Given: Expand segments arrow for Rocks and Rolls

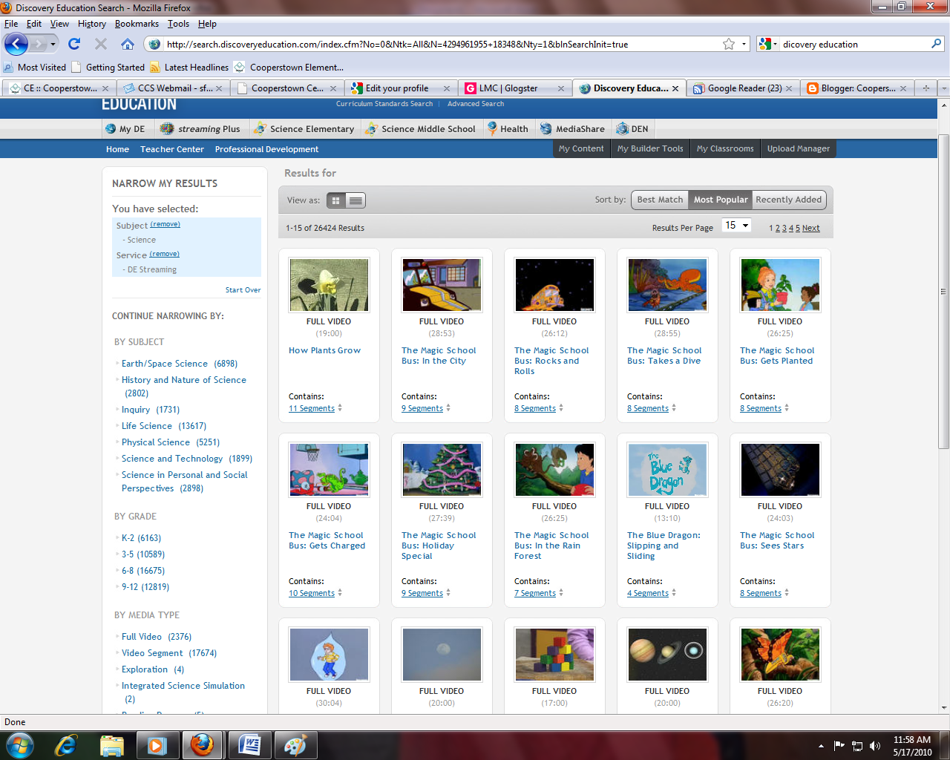Looking at the screenshot, I should (x=561, y=408).
